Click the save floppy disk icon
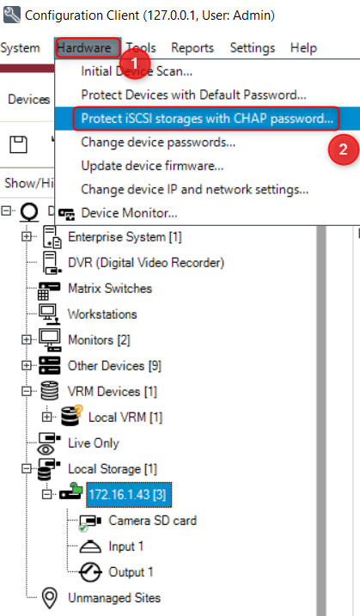Image resolution: width=360 pixels, height=616 pixels. pos(18,144)
